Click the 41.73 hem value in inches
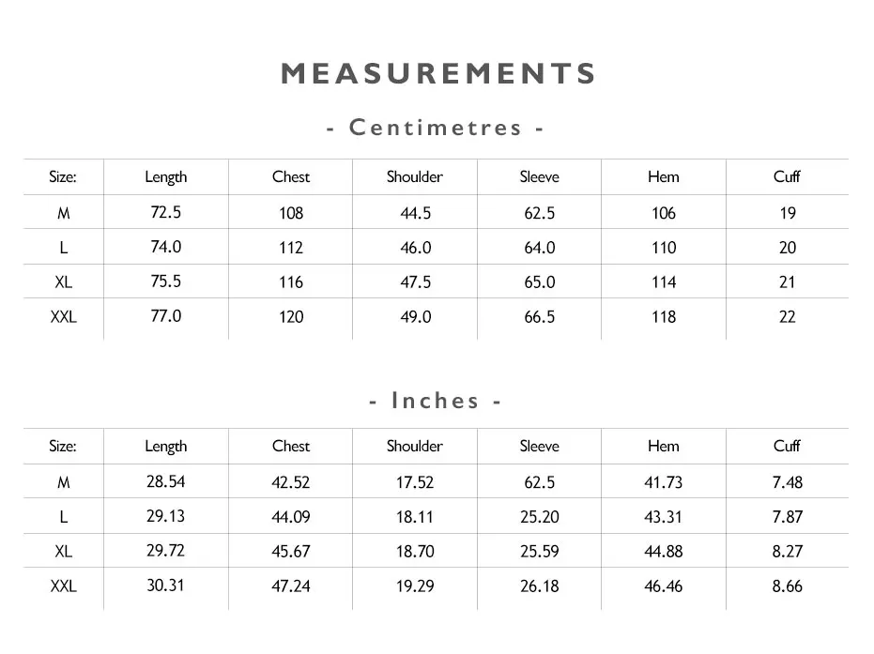This screenshot has height=654, width=874. coord(664,482)
